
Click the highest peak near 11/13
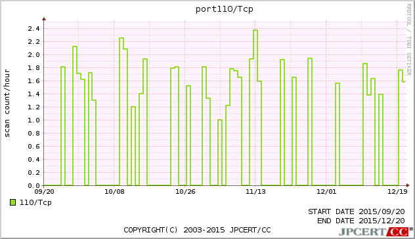pyautogui.click(x=255, y=30)
